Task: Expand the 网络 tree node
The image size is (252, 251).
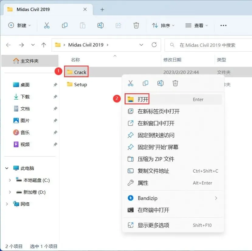Action: (7, 204)
